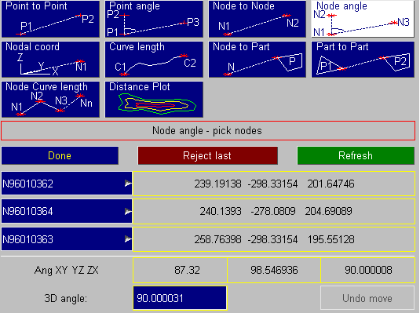
Task: Select the Node angle measurement tile
Action: pos(363,19)
